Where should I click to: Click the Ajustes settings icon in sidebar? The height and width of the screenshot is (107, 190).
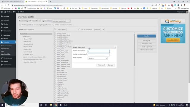[2, 62]
